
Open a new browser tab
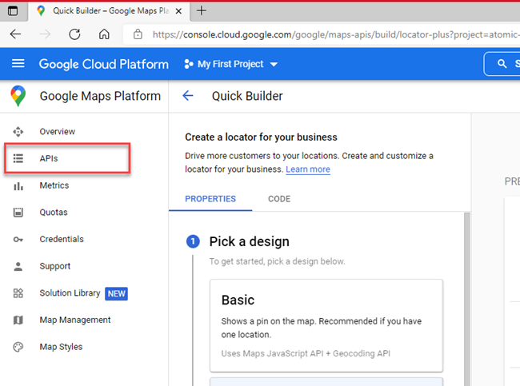(202, 10)
